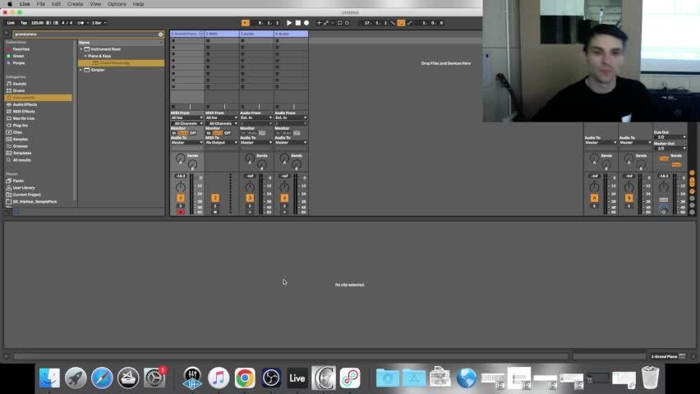
Task: Open track 3 Audio From Ext. In dropdown
Action: pos(256,118)
